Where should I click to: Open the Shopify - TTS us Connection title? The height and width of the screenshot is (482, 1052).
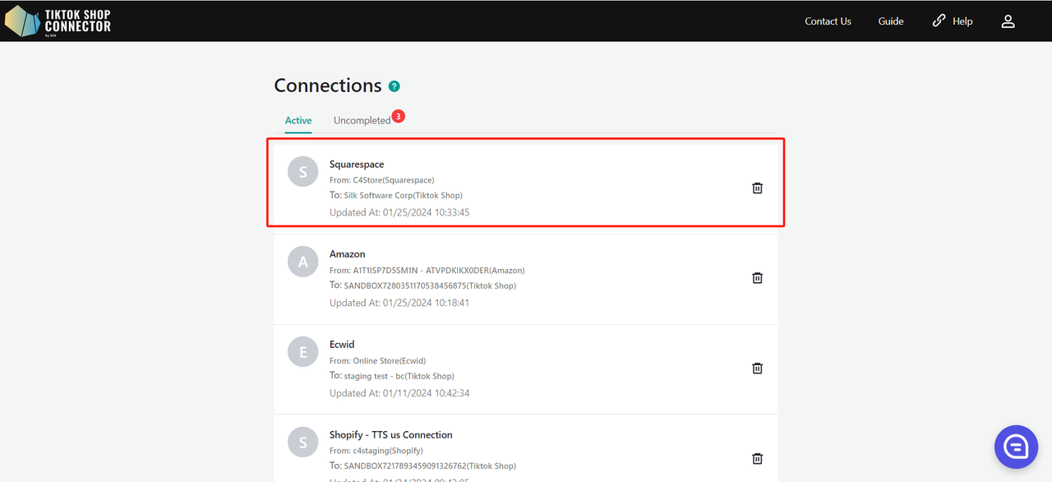pos(391,435)
